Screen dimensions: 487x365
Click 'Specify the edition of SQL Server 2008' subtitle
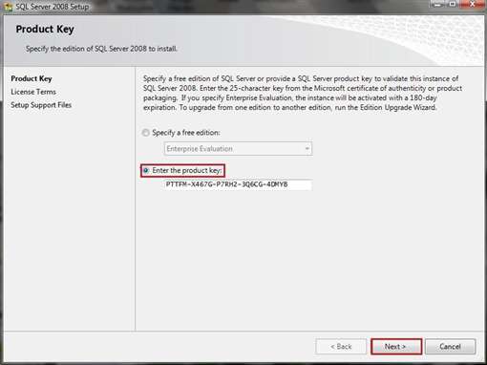(x=101, y=49)
